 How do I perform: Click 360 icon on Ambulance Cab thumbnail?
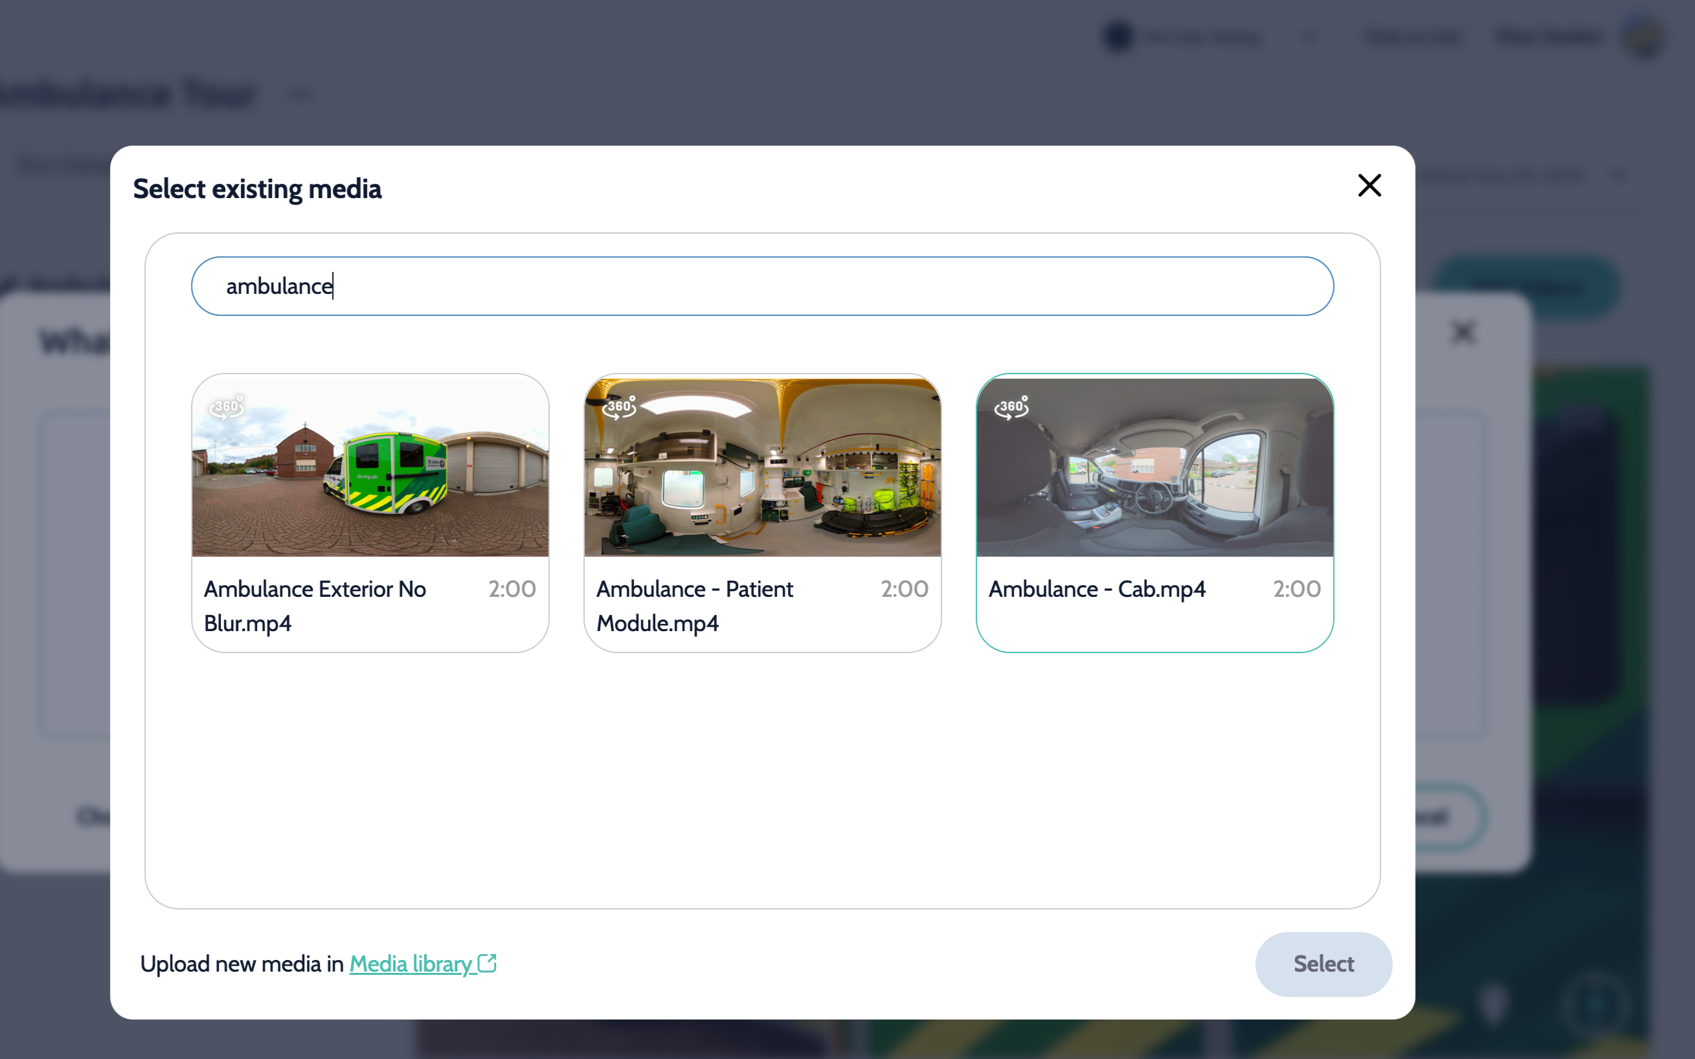point(1011,407)
